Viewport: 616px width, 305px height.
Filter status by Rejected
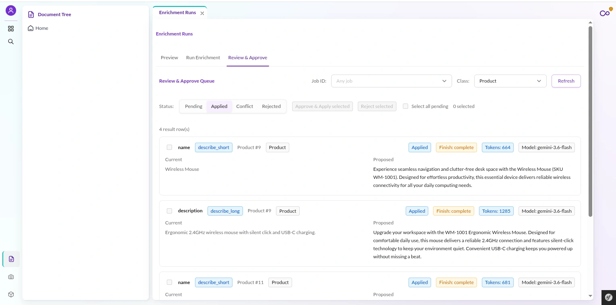(x=271, y=106)
